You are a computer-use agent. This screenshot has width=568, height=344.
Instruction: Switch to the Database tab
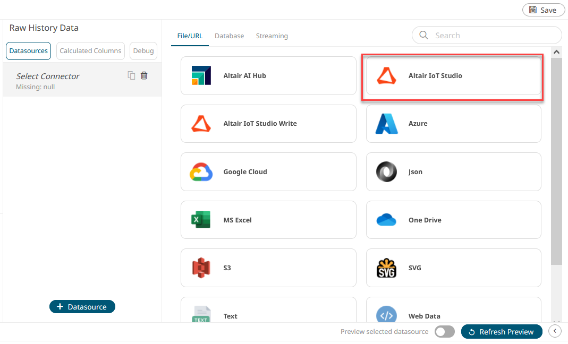[x=229, y=36]
